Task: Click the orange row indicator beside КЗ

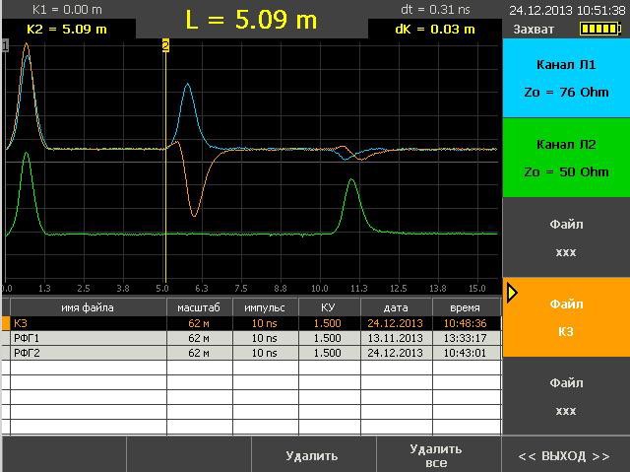Action: [6, 323]
